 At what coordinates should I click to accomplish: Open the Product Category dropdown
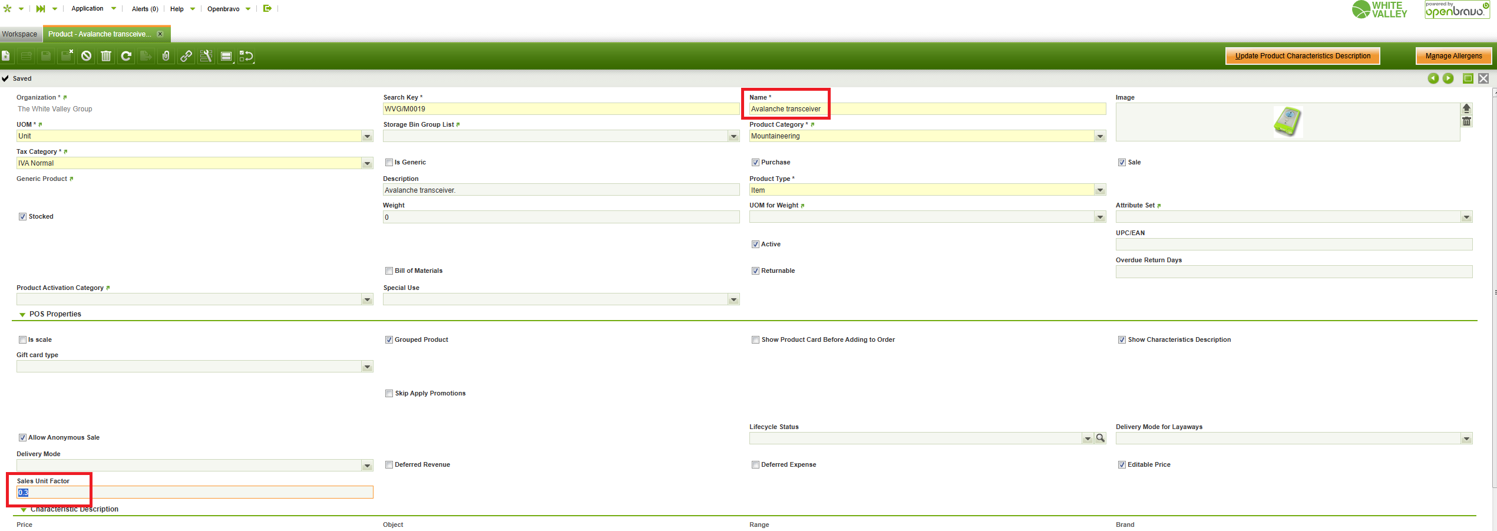tap(1099, 136)
